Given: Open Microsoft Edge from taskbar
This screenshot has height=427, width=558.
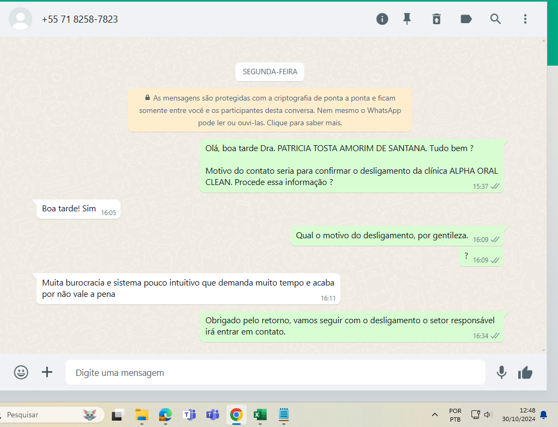Looking at the screenshot, I should click(165, 415).
